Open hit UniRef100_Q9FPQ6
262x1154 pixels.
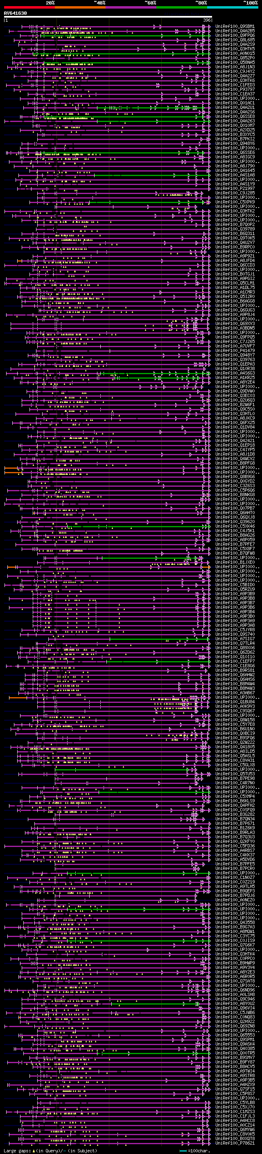(x=235, y=35)
